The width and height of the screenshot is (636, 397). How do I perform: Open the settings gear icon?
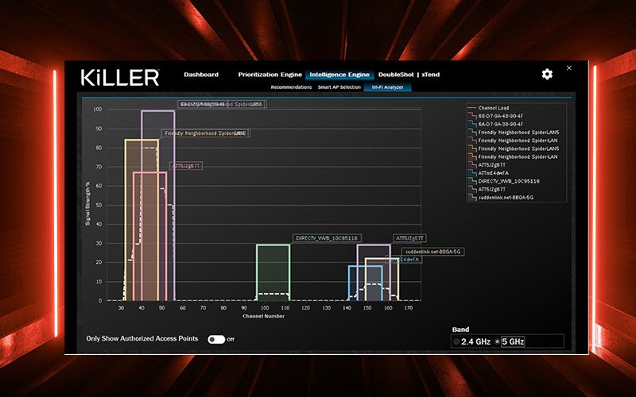pos(547,74)
